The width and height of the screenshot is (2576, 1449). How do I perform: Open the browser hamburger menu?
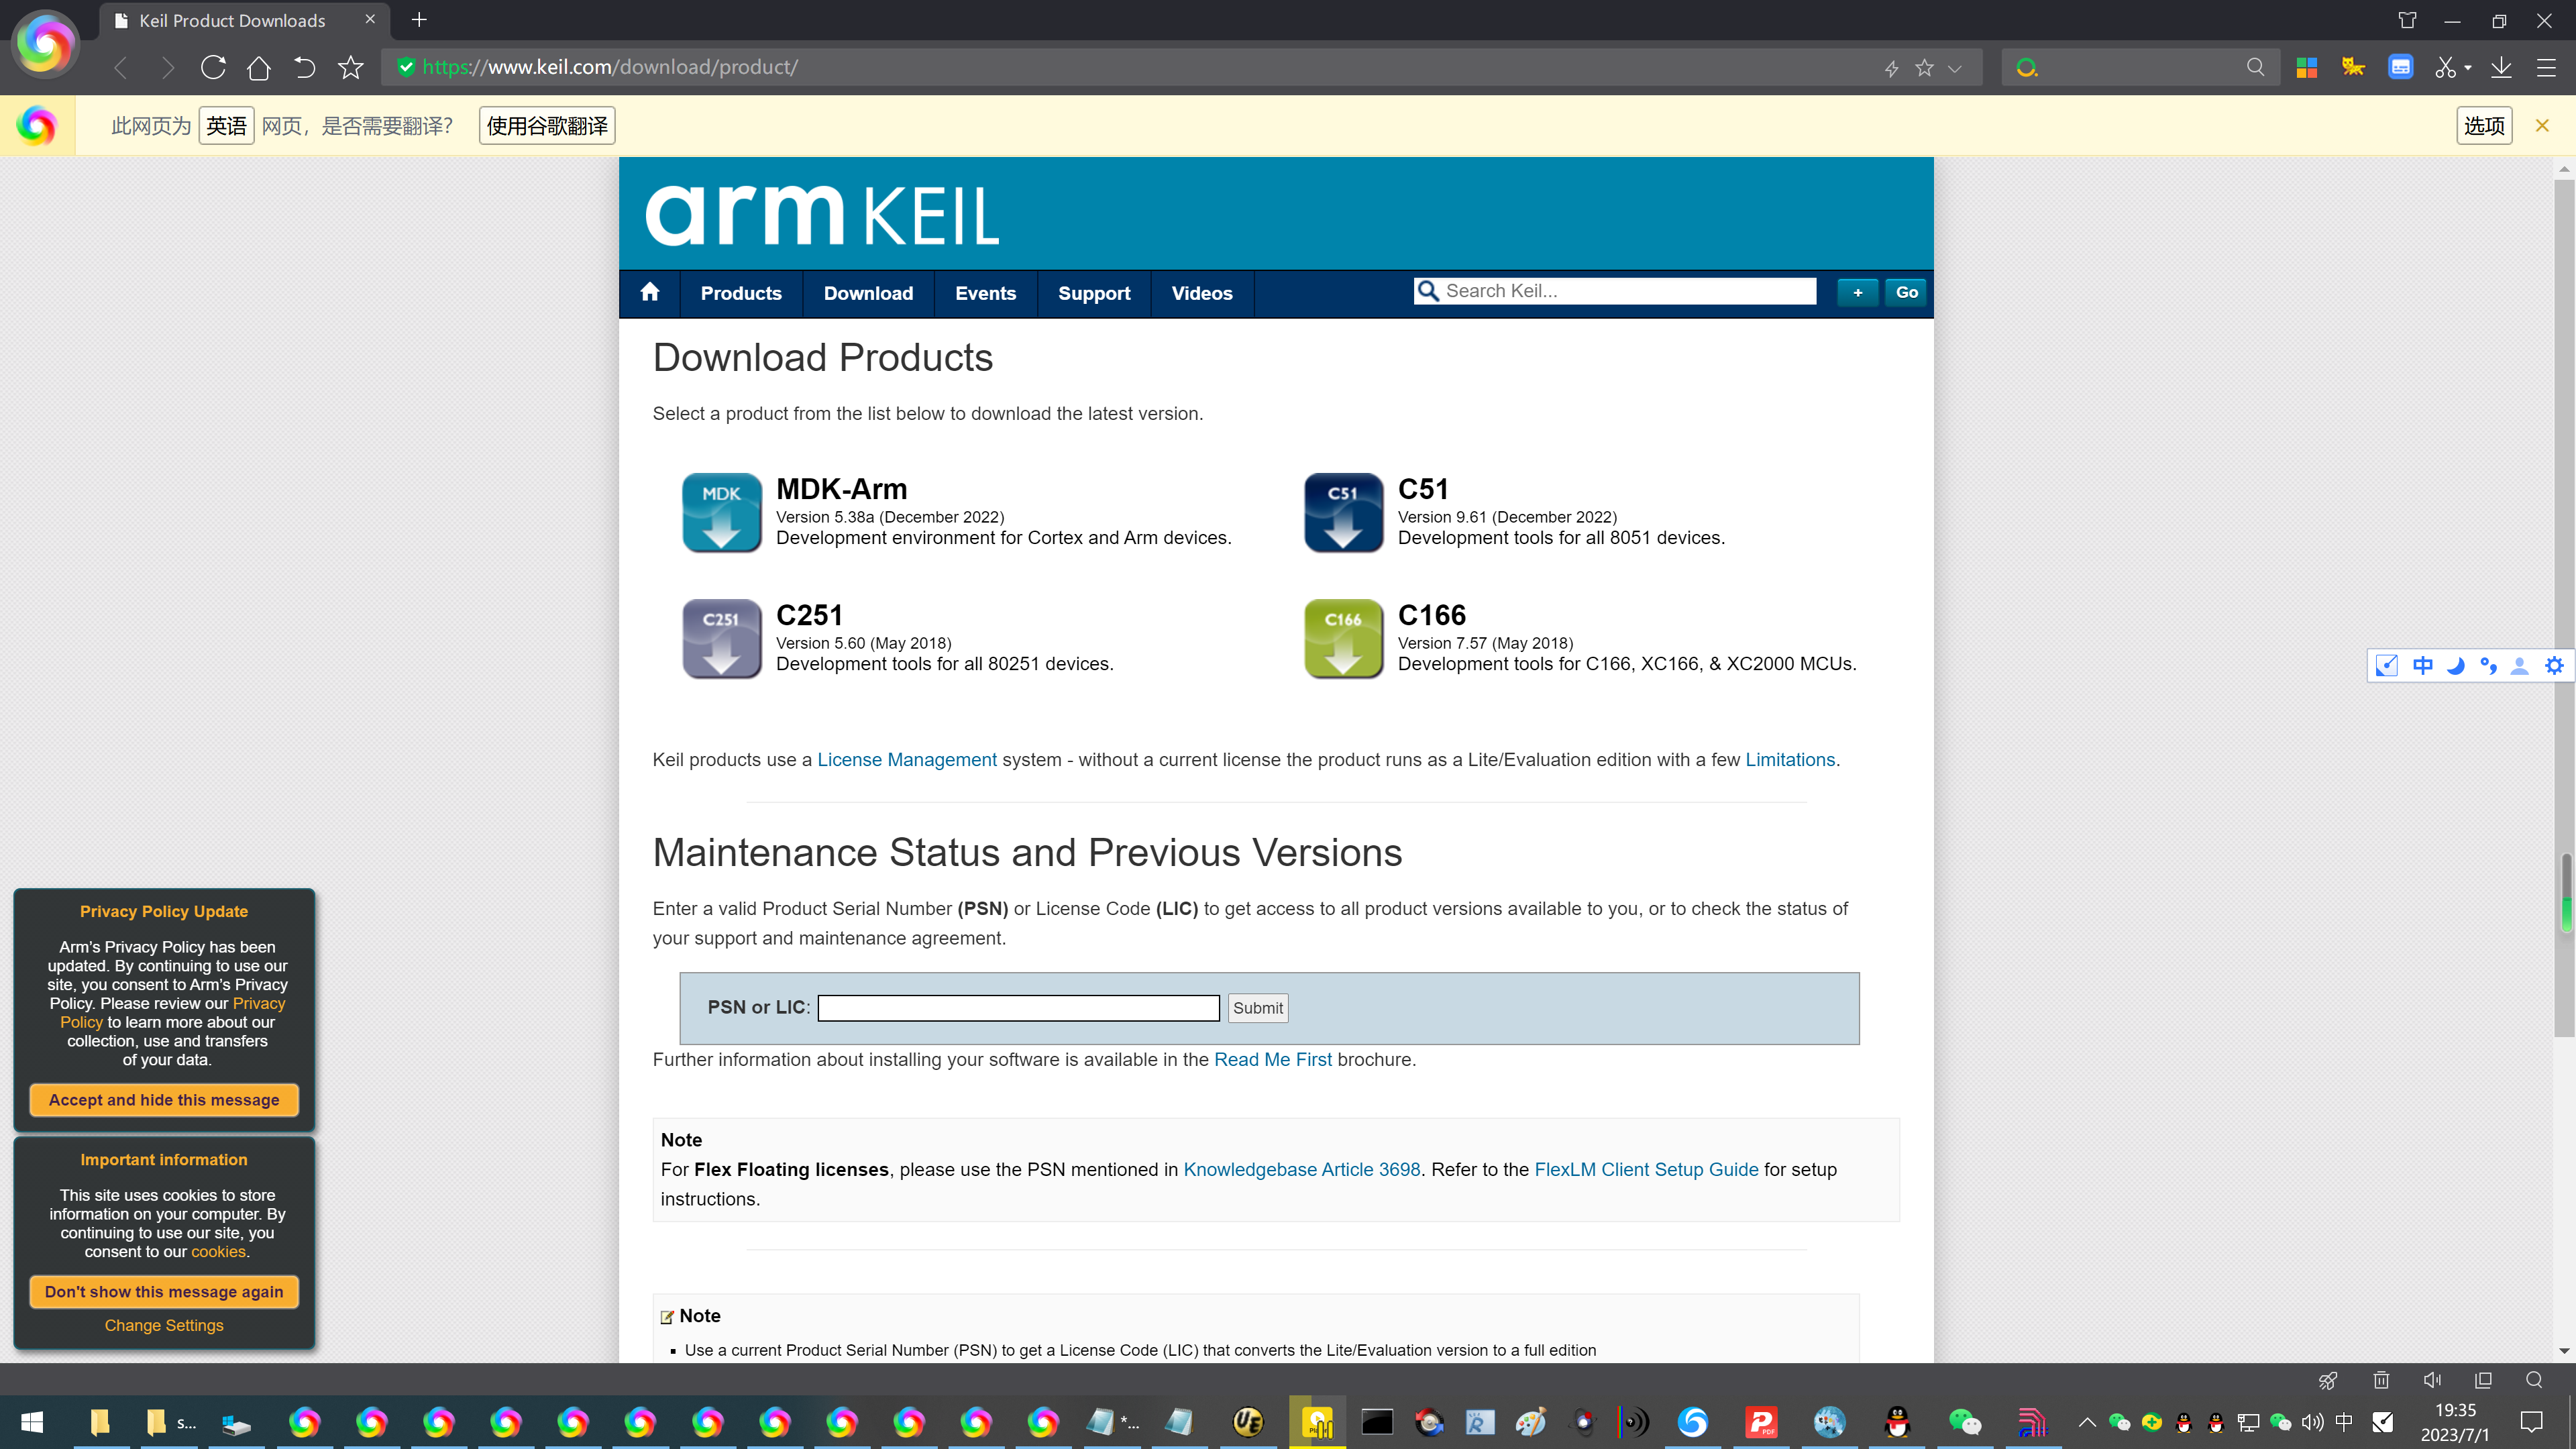(x=2546, y=67)
